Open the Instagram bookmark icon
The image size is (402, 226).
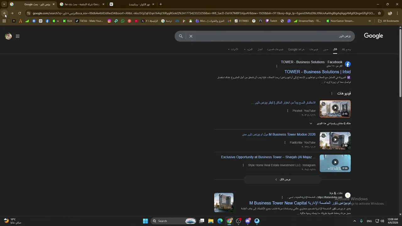109,21
